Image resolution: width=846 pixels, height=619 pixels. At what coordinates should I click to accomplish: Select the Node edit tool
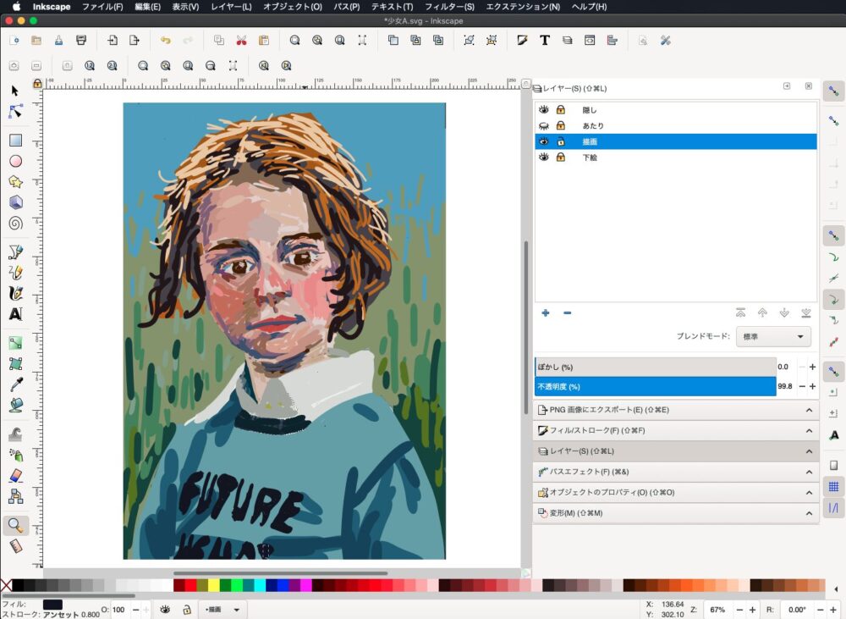pos(15,112)
